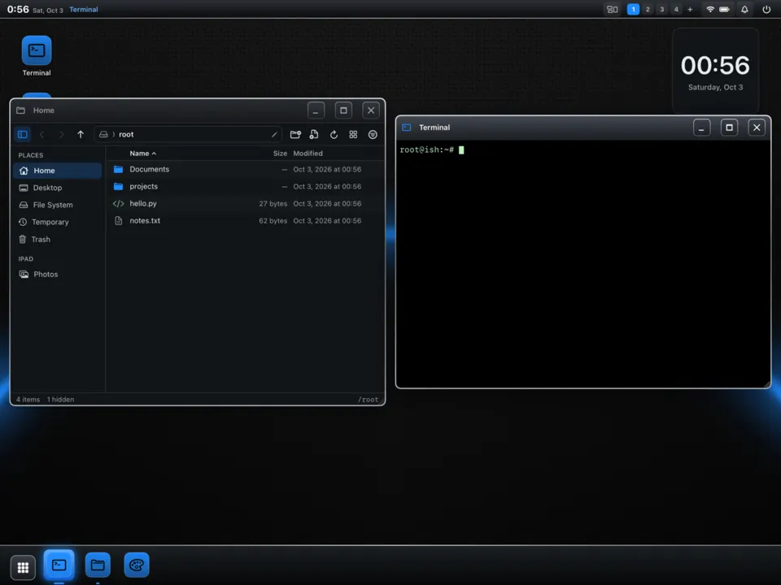
Task: Select the hello.py file
Action: pos(245,203)
